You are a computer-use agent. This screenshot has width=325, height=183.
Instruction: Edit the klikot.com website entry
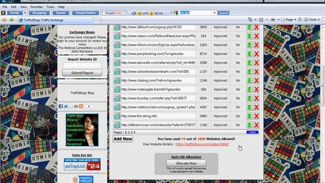pyautogui.click(x=250, y=45)
